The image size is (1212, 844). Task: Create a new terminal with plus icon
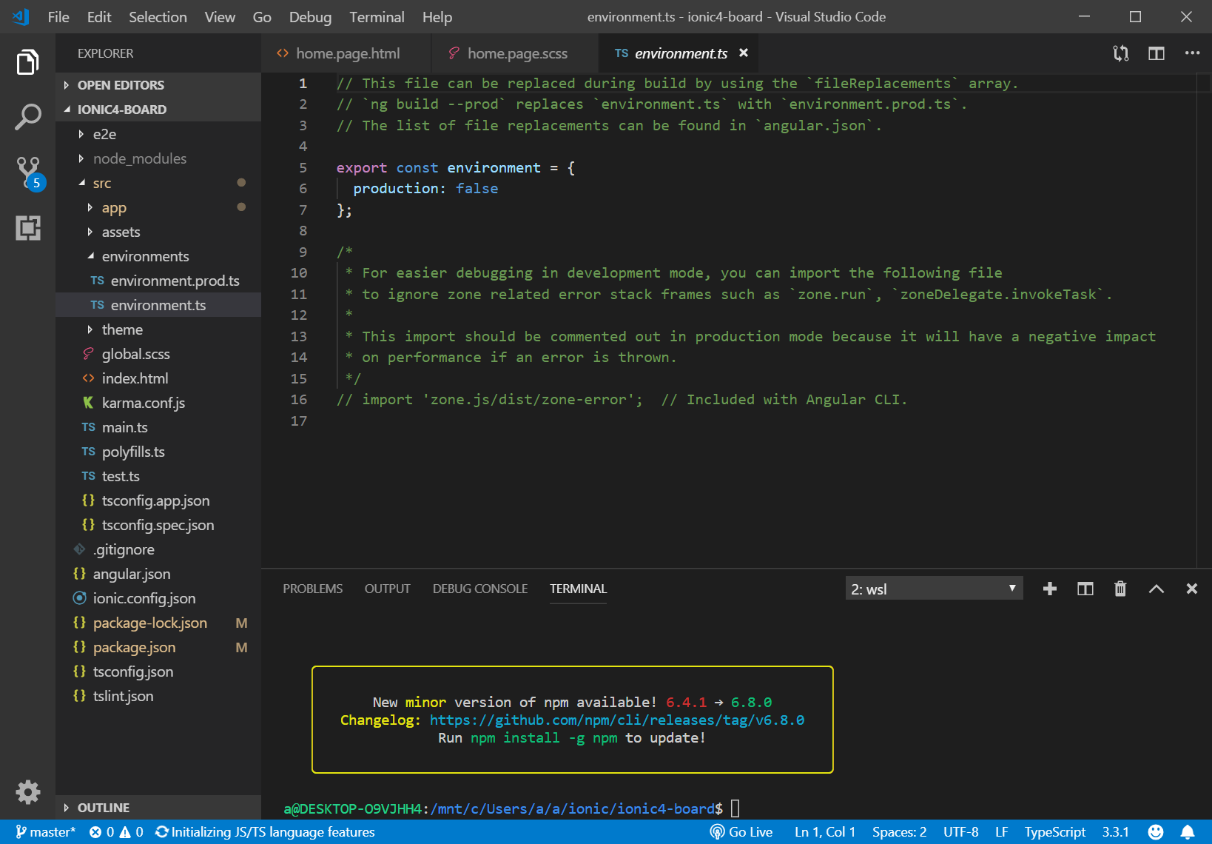[x=1049, y=589]
